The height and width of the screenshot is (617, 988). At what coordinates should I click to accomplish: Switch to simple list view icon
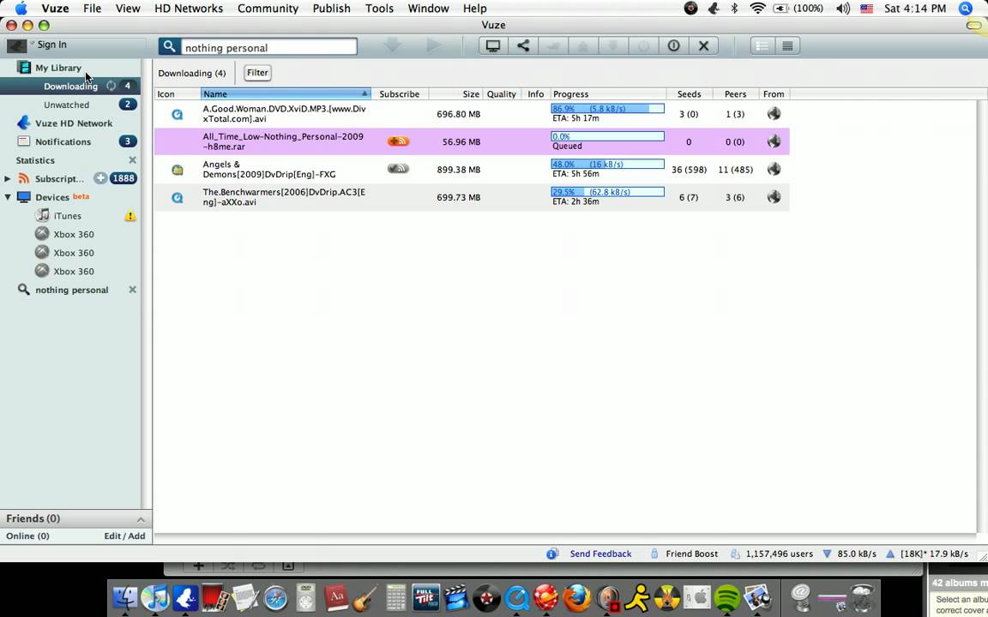[x=762, y=46]
